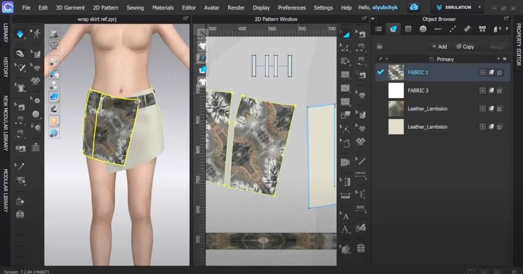
Task: Toggle the info display icon in 2D window
Action: [x=202, y=58]
